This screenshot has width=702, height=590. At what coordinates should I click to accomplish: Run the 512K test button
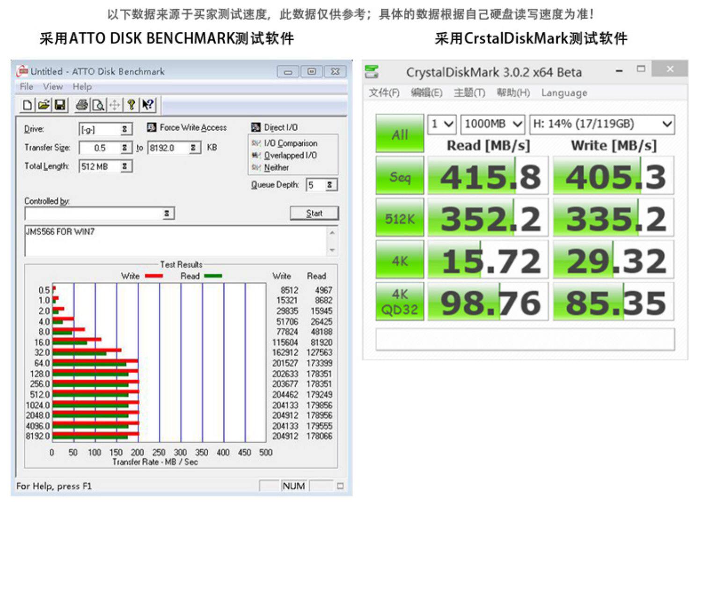(x=400, y=218)
